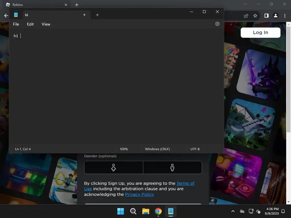Click the shipwreck island game thumbnail
This screenshot has width=291, height=218.
click(250, 124)
